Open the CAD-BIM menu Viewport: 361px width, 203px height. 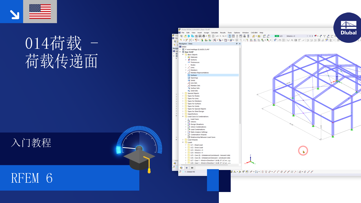(x=255, y=33)
